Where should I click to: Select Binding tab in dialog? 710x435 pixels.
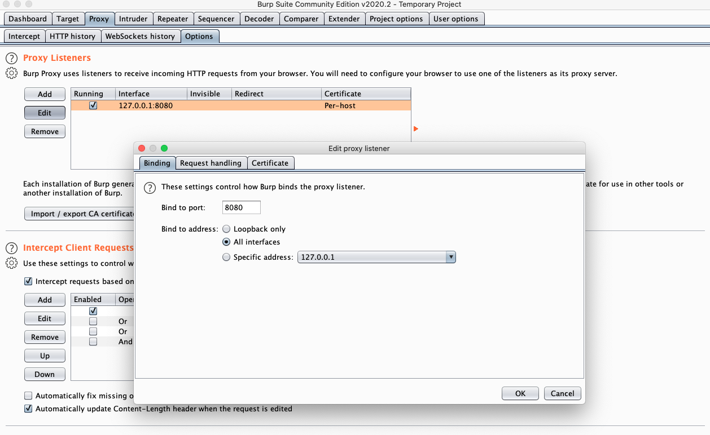point(157,163)
